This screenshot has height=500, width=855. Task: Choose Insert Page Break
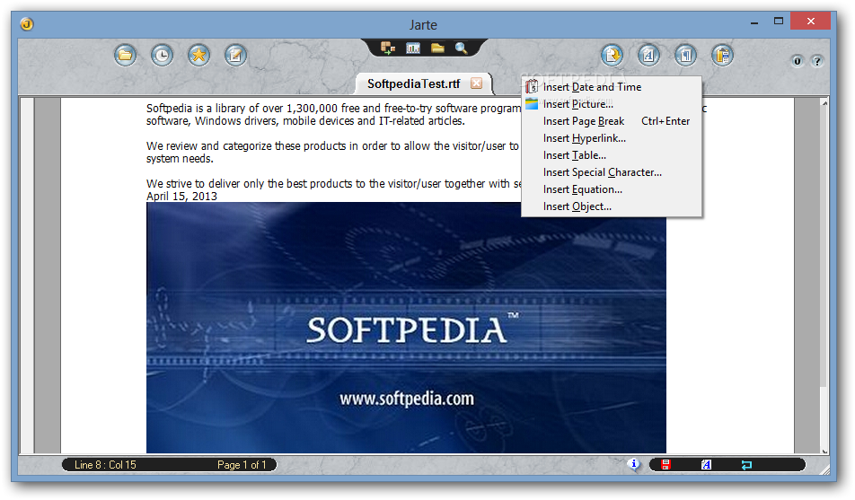(612, 121)
